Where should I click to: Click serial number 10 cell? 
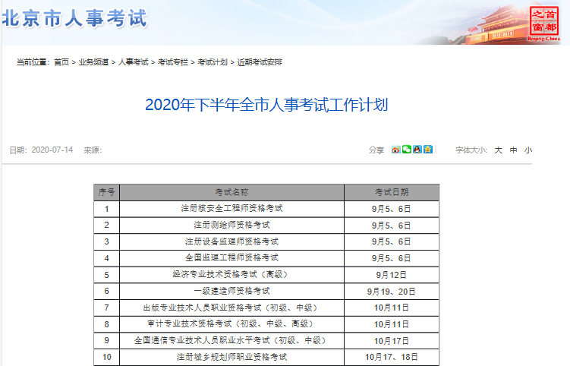(x=106, y=357)
